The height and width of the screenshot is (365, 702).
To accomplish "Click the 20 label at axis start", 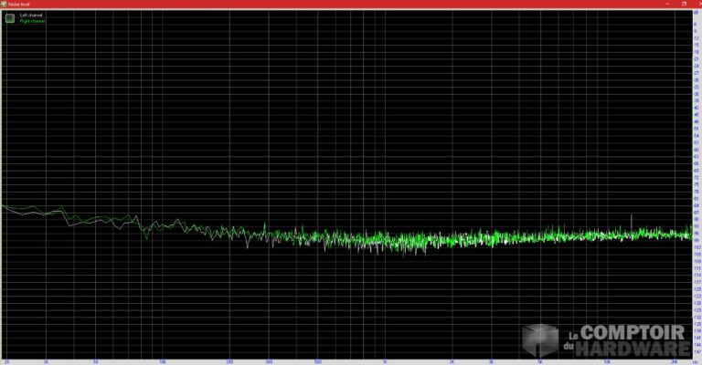I will 7,360.
